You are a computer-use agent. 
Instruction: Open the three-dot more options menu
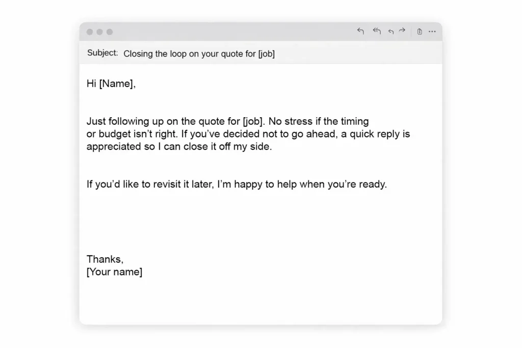point(432,32)
